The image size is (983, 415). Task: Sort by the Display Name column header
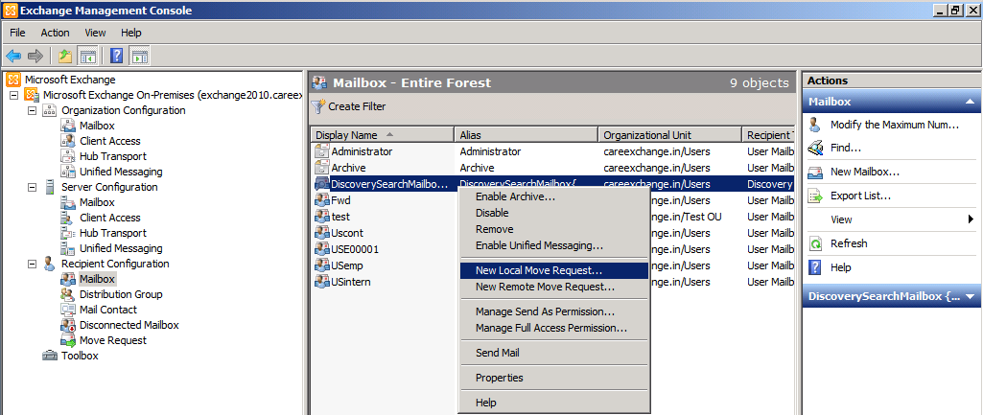(x=382, y=135)
